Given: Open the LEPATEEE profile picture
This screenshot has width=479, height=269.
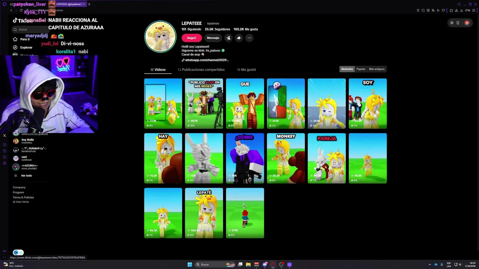Looking at the screenshot, I should [160, 37].
